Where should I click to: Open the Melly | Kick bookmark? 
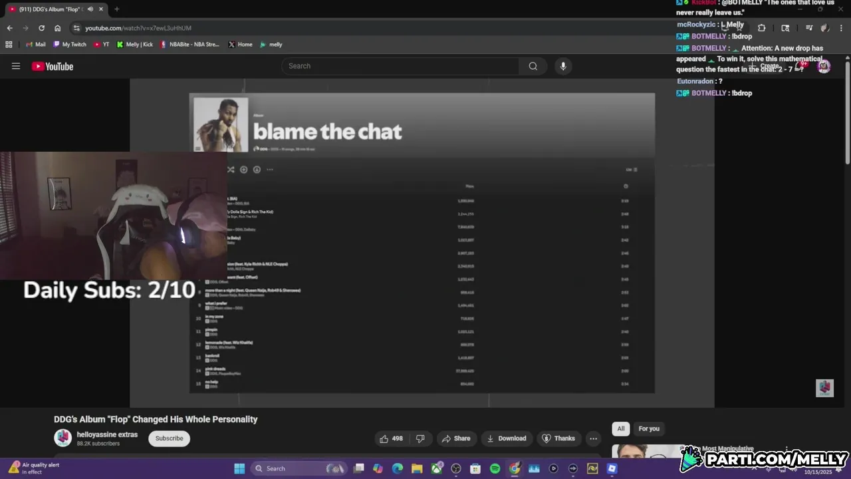(134, 45)
